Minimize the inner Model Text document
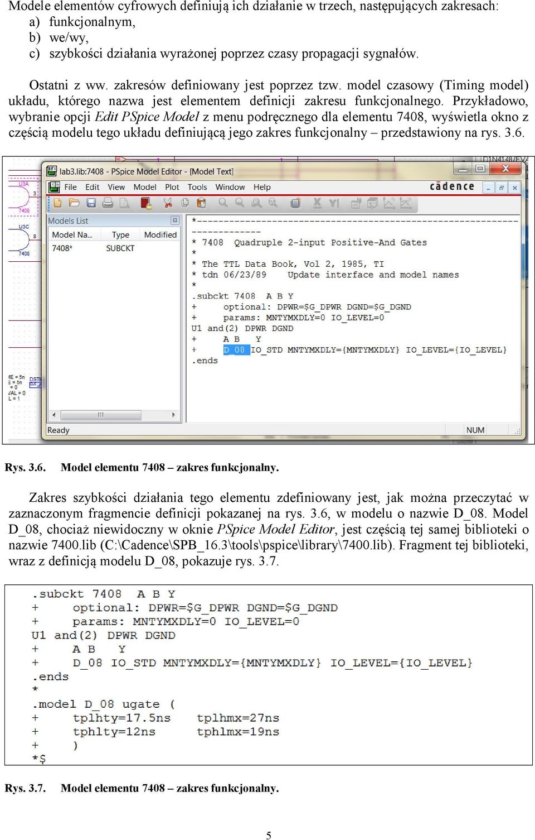Image resolution: width=535 pixels, height=840 pixels. pos(488,188)
